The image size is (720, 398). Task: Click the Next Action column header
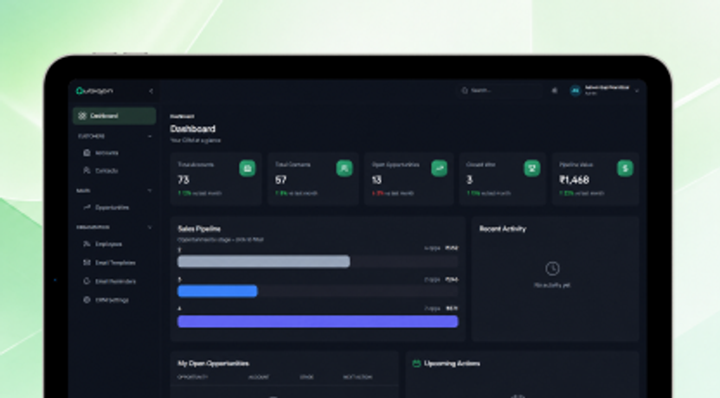tap(357, 377)
